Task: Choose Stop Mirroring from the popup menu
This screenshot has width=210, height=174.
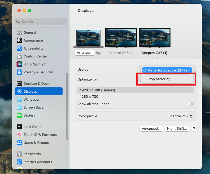Action: [159, 79]
